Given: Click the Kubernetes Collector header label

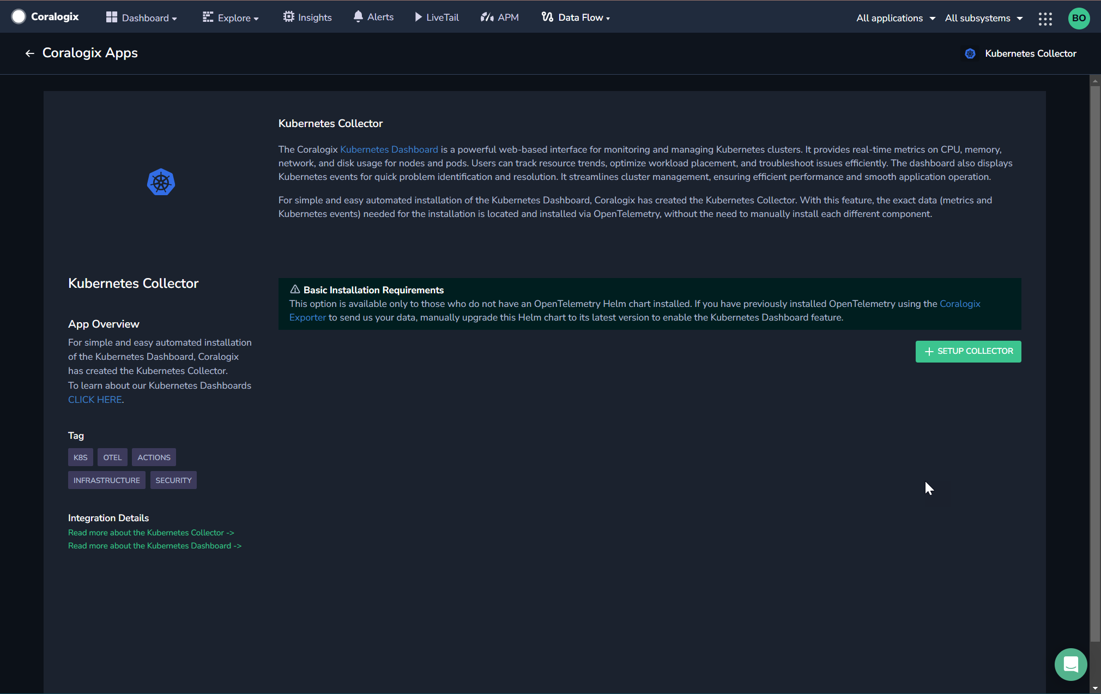Looking at the screenshot, I should 1031,53.
